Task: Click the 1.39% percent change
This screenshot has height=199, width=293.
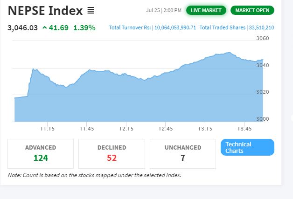Action: pos(84,28)
